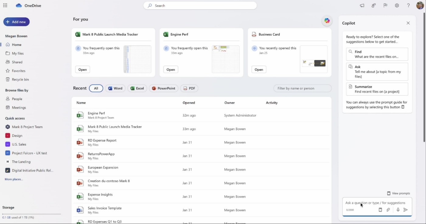Click Business Card preview thumbnail
426x224 pixels.
pos(314,59)
